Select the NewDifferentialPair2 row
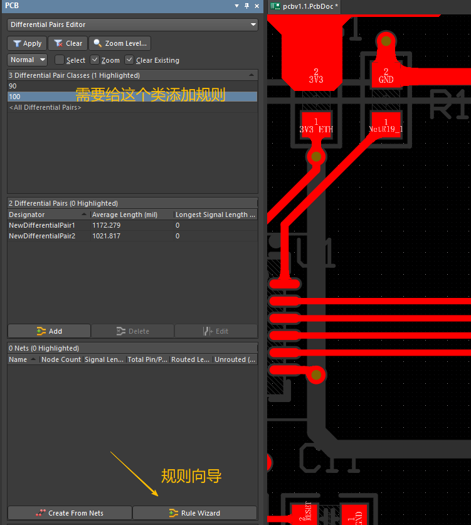Viewport: 471px width, 525px height. tap(132, 236)
